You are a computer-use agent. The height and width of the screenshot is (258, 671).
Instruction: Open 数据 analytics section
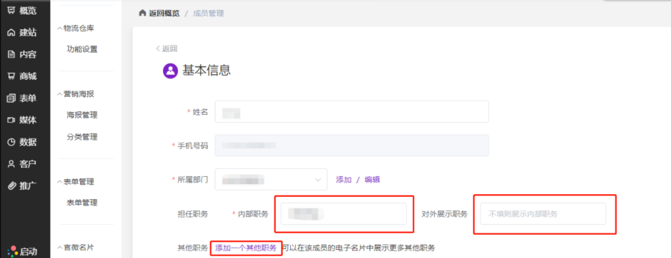[22, 142]
